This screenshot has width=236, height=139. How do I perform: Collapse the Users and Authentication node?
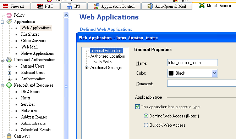coord(2,60)
